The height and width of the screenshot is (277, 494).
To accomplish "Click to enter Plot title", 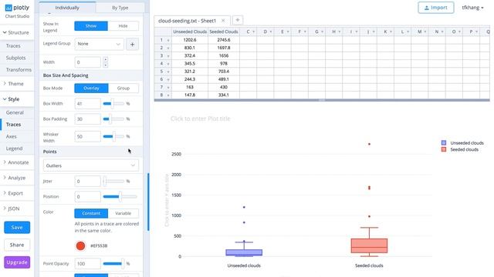I will click(201, 118).
